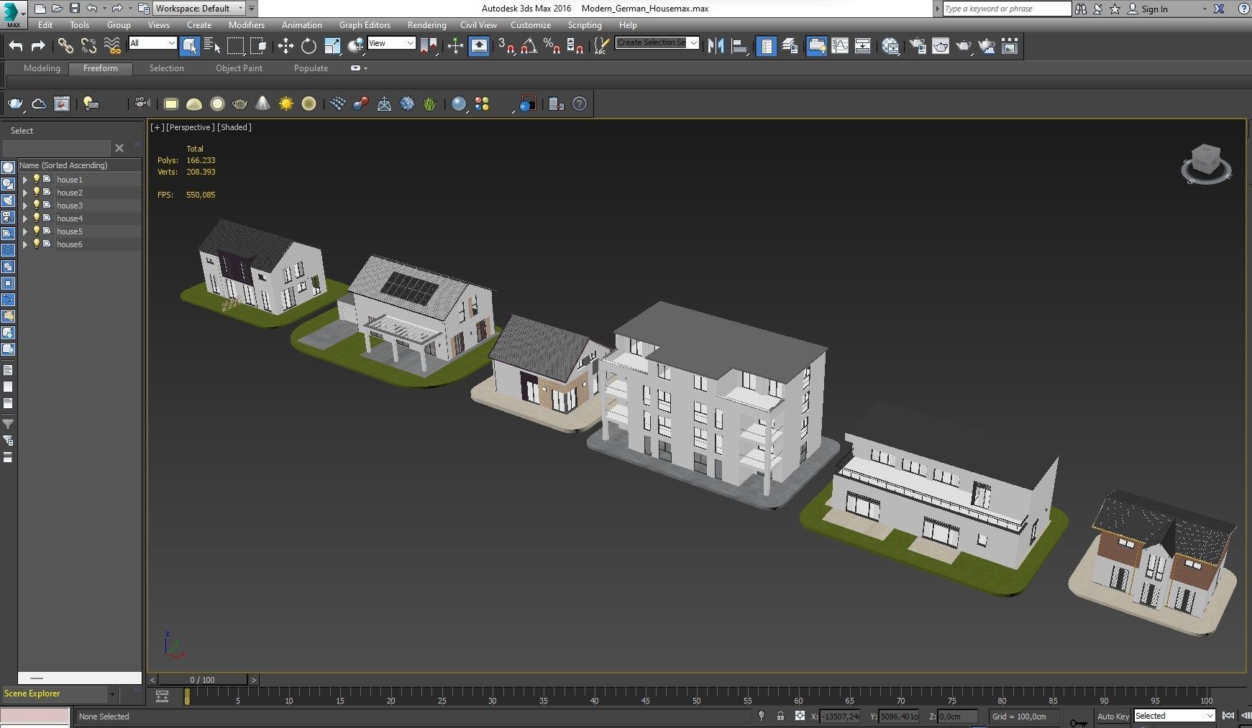The height and width of the screenshot is (728, 1252).
Task: Open the Modifiers menu
Action: 247,24
